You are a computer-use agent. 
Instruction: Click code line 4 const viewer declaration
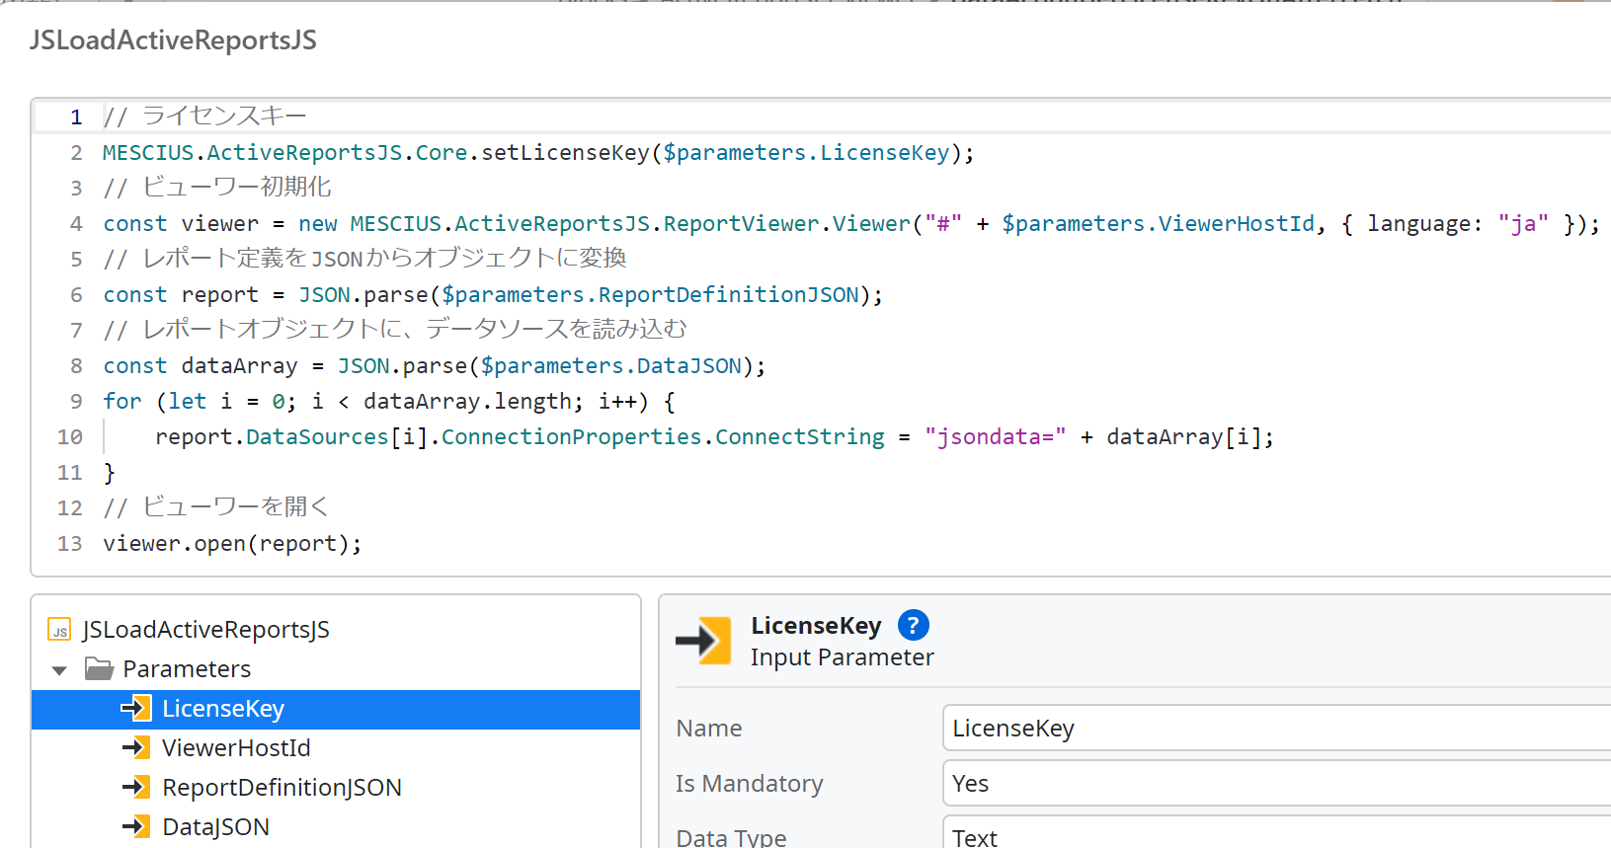pyautogui.click(x=851, y=224)
